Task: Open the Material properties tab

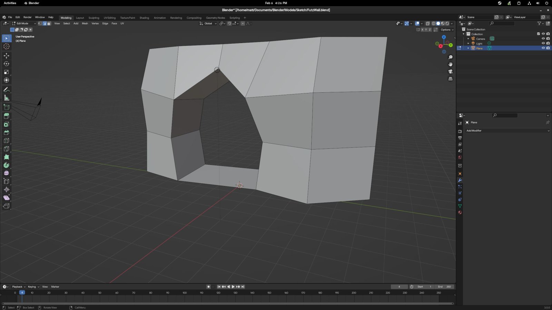Action: pos(460,213)
